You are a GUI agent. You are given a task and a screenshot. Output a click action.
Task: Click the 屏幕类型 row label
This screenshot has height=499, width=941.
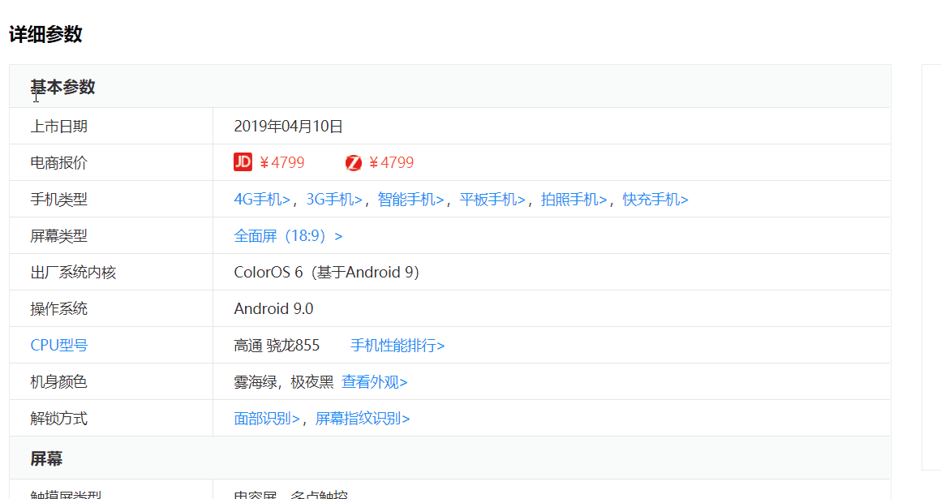(x=58, y=236)
